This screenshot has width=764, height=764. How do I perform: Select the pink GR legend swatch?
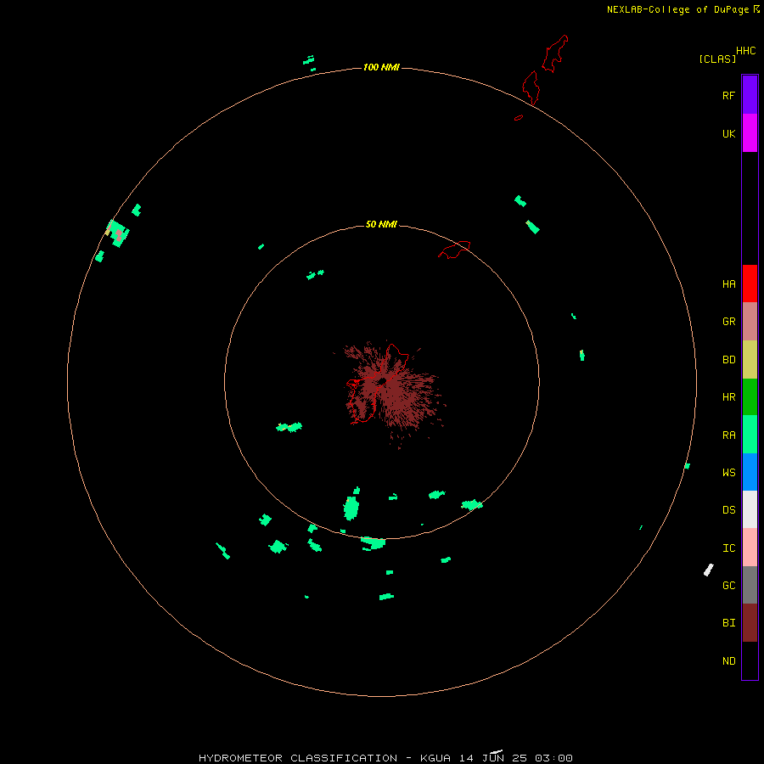750,322
